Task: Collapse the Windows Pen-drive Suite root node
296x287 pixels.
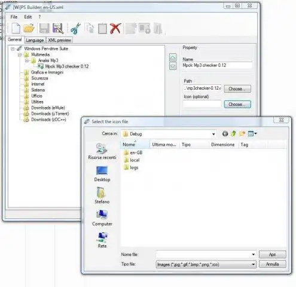Action: (13, 48)
